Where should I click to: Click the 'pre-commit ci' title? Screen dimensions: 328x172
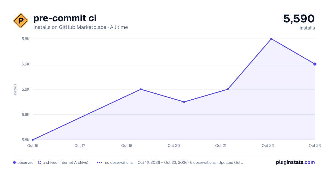tap(65, 18)
